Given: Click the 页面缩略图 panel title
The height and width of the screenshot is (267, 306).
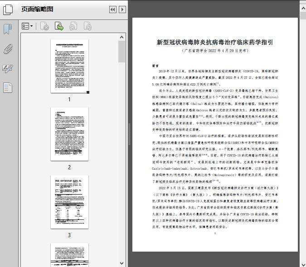Looking at the screenshot, I should 37,9.
